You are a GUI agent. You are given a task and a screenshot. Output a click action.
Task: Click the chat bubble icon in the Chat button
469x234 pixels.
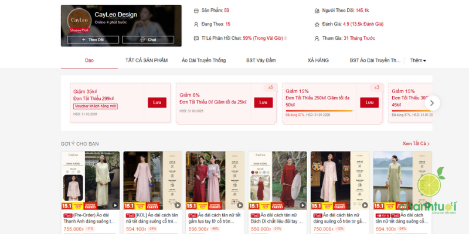point(141,40)
